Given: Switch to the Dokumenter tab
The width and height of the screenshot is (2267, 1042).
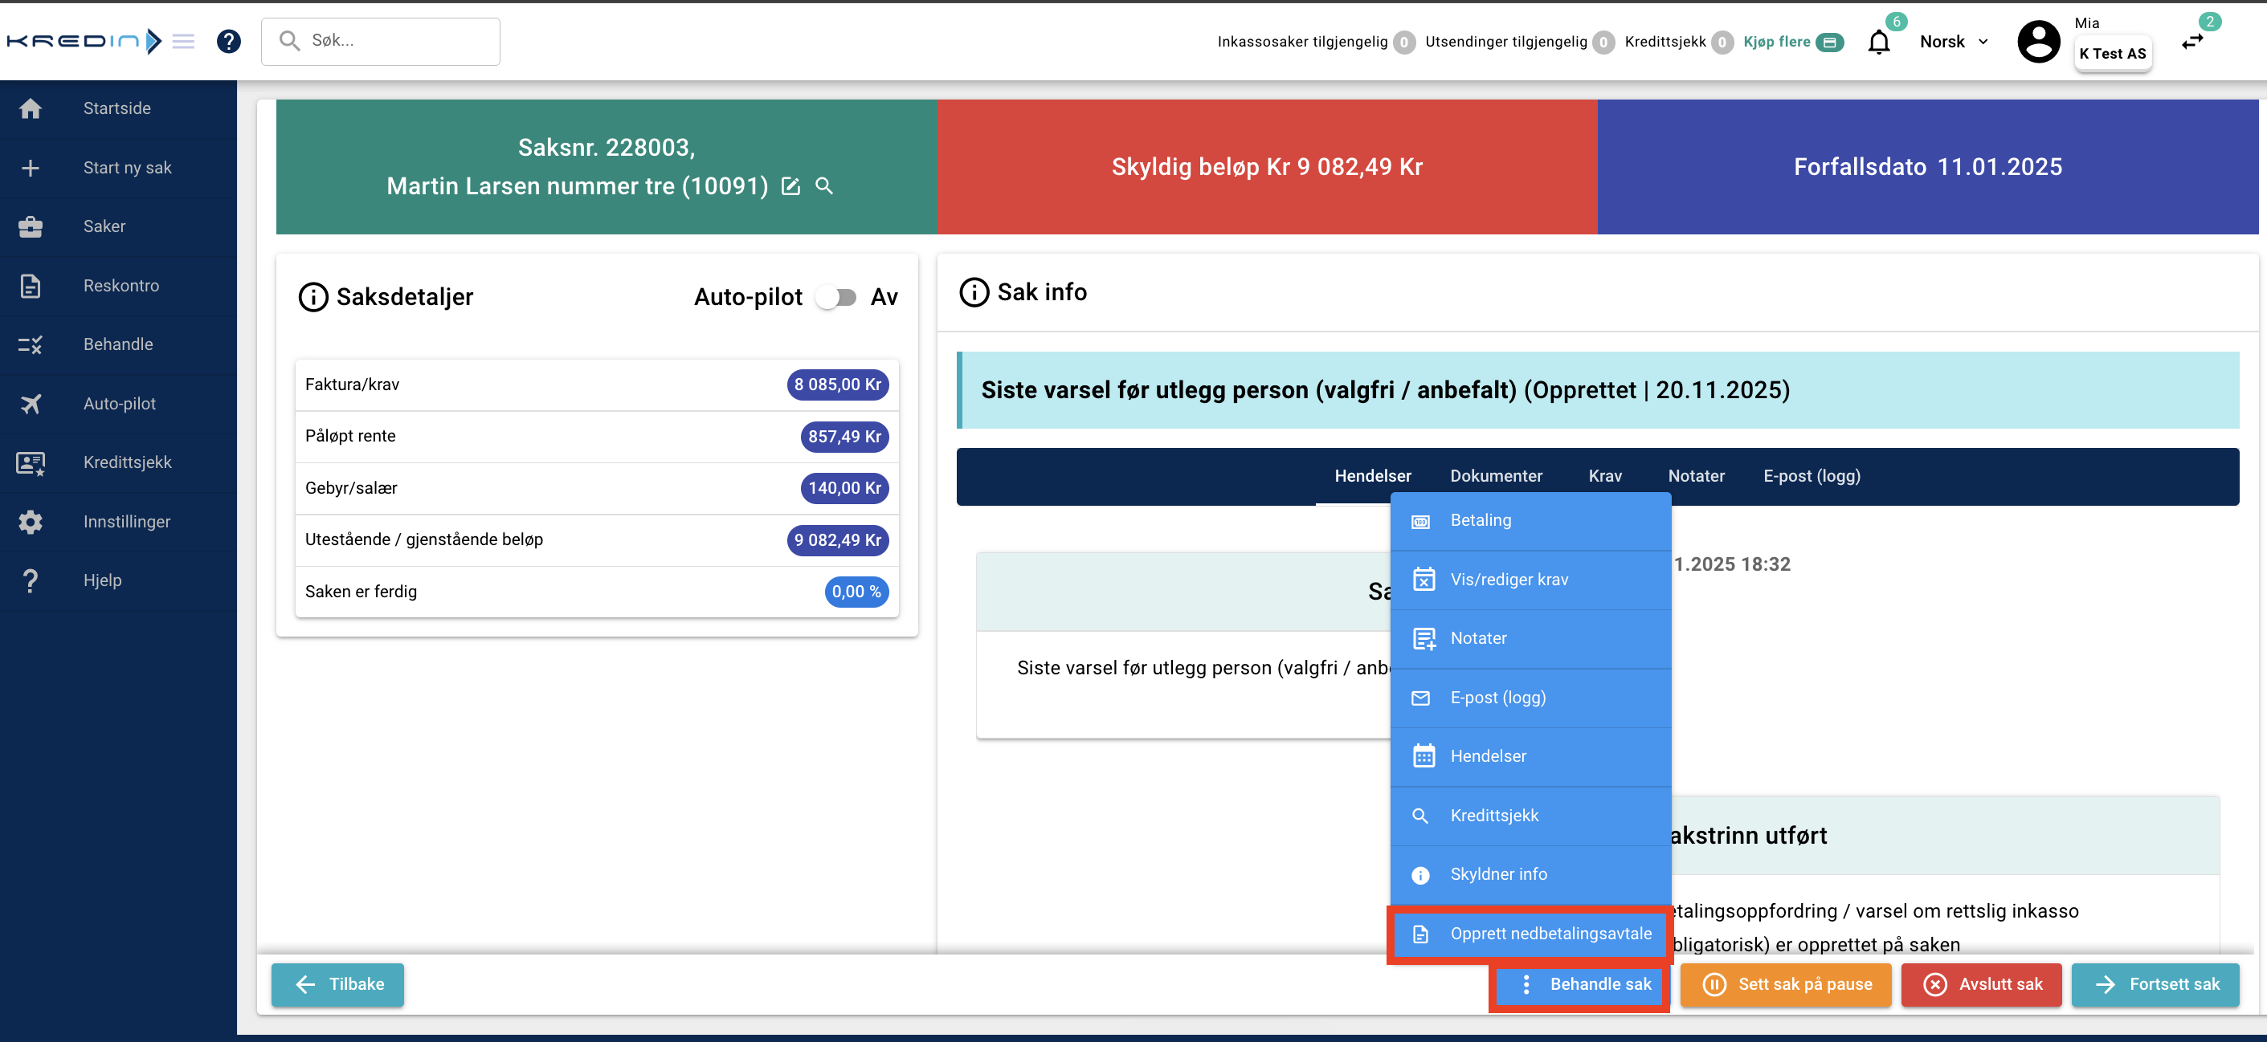Looking at the screenshot, I should pos(1495,476).
